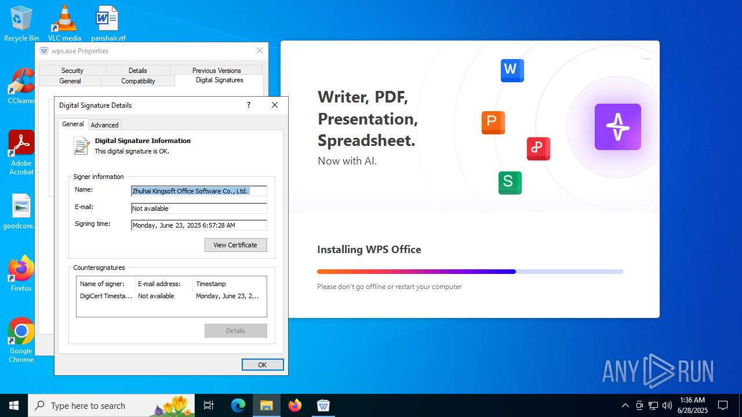The width and height of the screenshot is (742, 417).
Task: Open Microsoft Edge from the taskbar
Action: (238, 405)
